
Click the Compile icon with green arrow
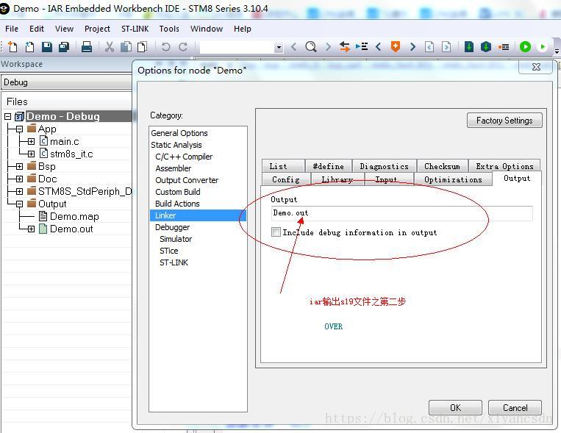pos(468,47)
